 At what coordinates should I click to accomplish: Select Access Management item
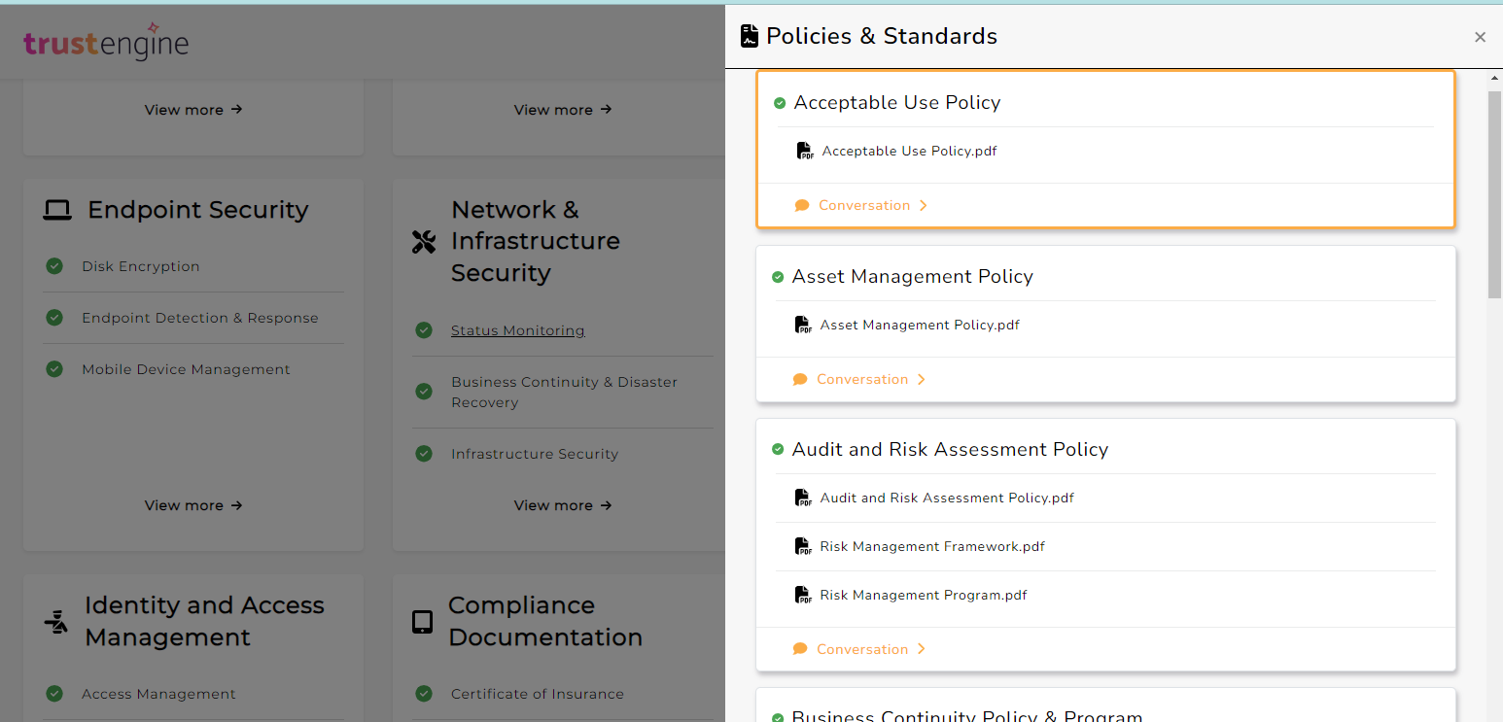pos(158,694)
